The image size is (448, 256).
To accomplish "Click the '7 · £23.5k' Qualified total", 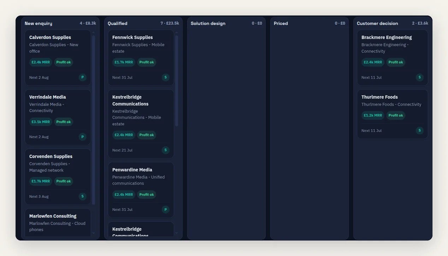I will pos(170,23).
